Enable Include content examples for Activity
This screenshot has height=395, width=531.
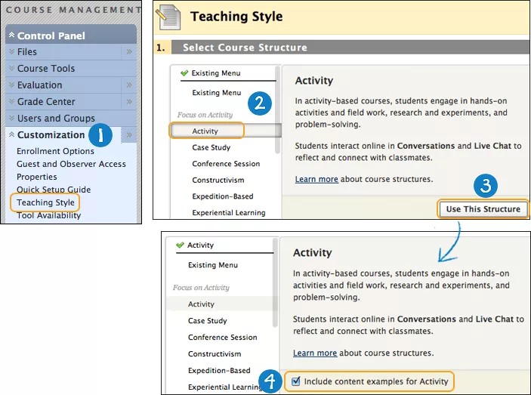coord(295,381)
